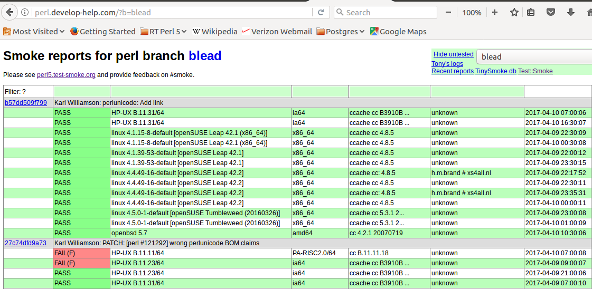Zoom out with the minus button
This screenshot has width=592, height=289.
pos(448,12)
